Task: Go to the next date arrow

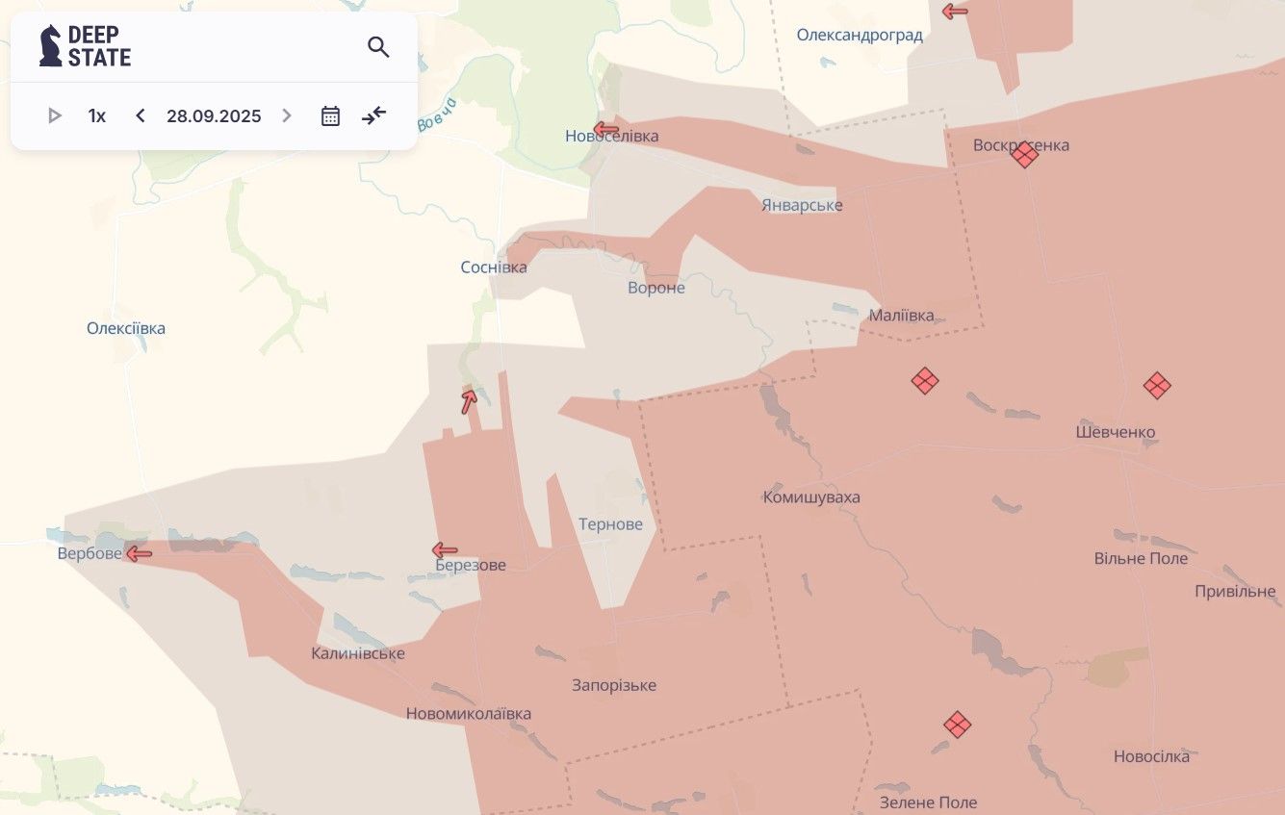Action: 286,116
